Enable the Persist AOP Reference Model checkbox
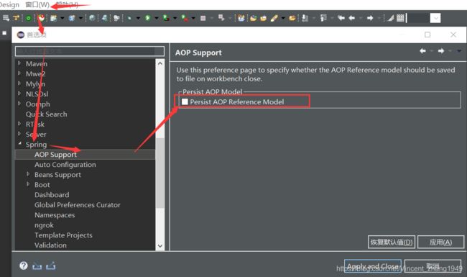This screenshot has width=467, height=277. click(x=185, y=101)
